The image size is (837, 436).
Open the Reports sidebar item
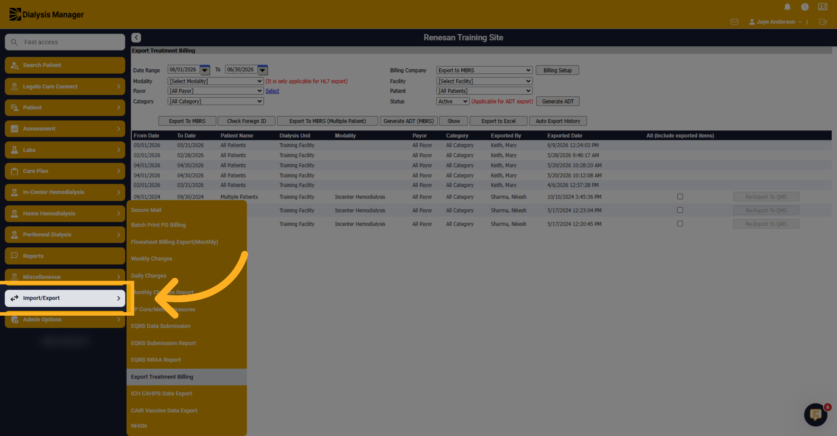point(65,256)
